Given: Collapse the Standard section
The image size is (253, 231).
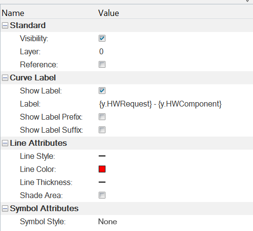Looking at the screenshot, I should point(5,25).
